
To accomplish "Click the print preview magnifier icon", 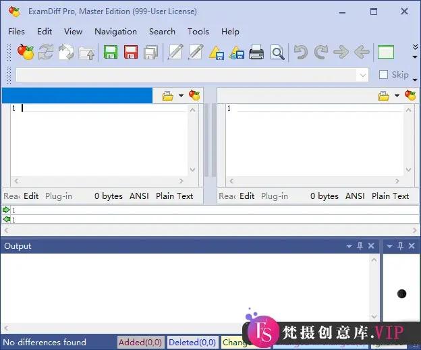I will tap(277, 53).
